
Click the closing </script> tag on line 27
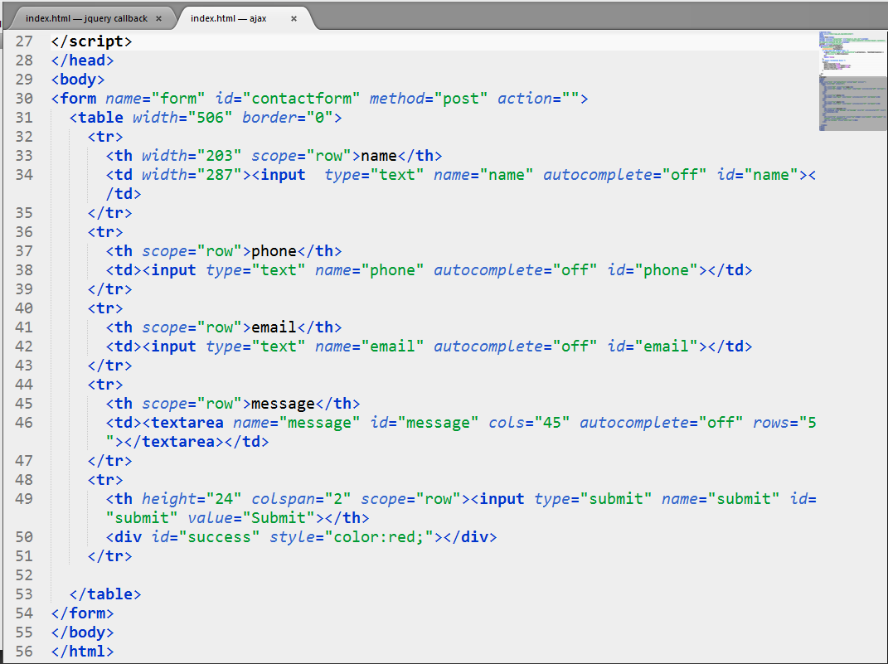[90, 41]
